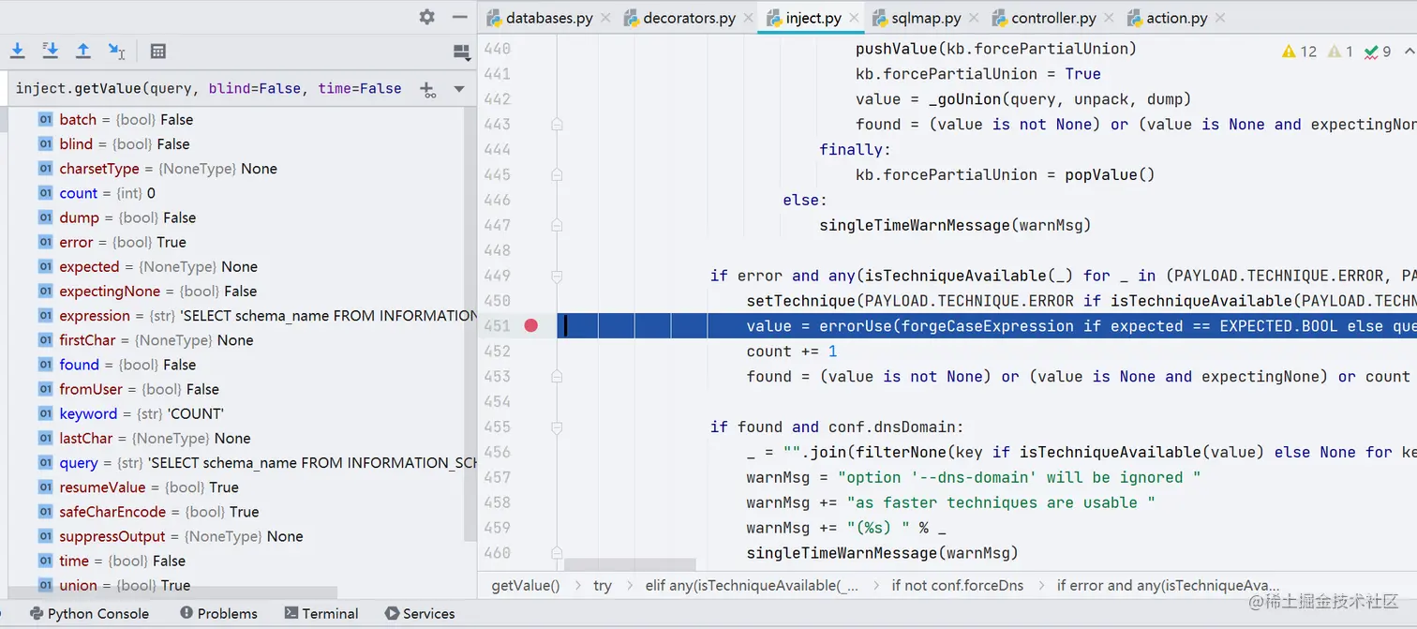Click the typo count 9 indicator
1417x629 pixels.
pyautogui.click(x=1378, y=52)
